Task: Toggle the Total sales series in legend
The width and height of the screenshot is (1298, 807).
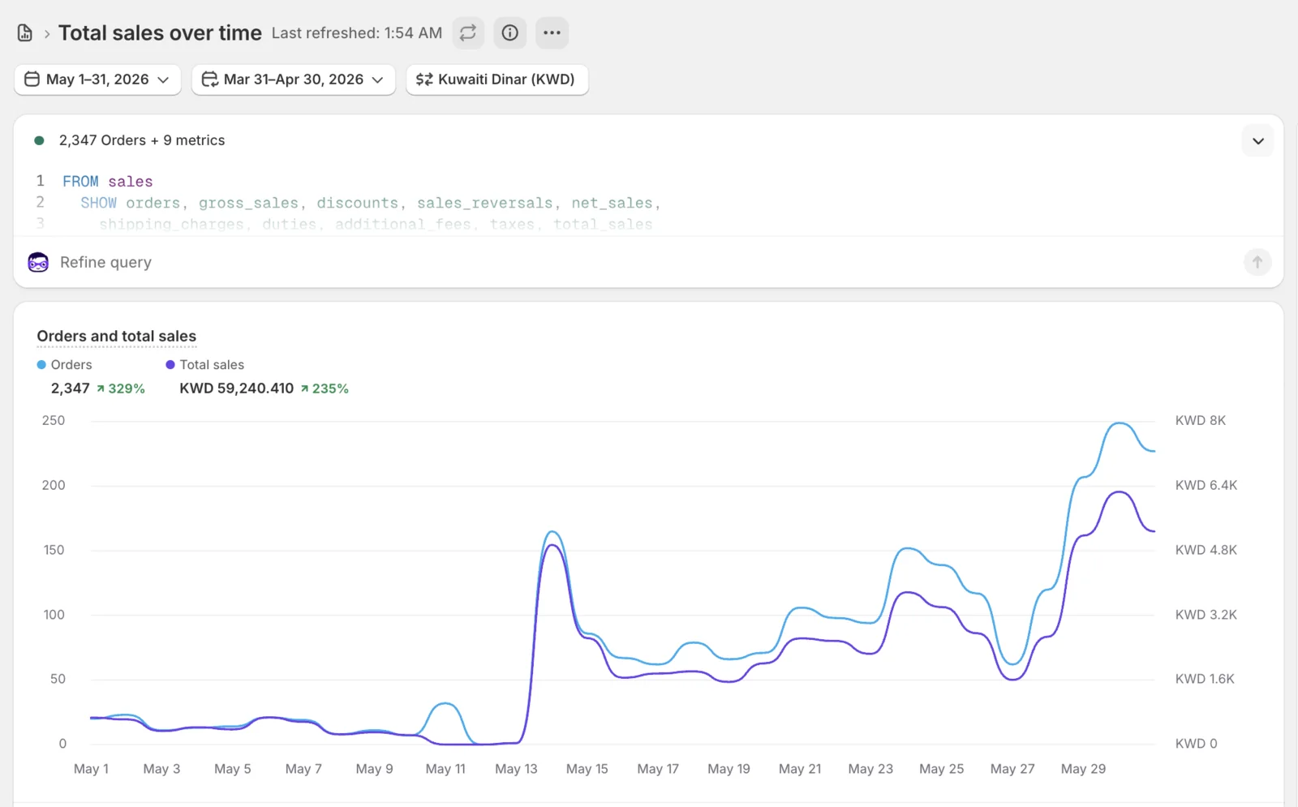Action: [x=205, y=365]
